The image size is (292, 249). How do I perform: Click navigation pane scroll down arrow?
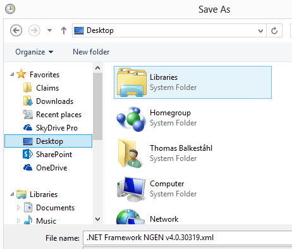(97, 219)
